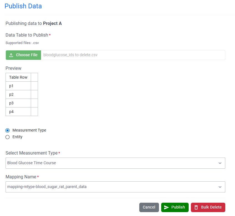Select the Entity radio button
This screenshot has width=235, height=216.
[7, 137]
